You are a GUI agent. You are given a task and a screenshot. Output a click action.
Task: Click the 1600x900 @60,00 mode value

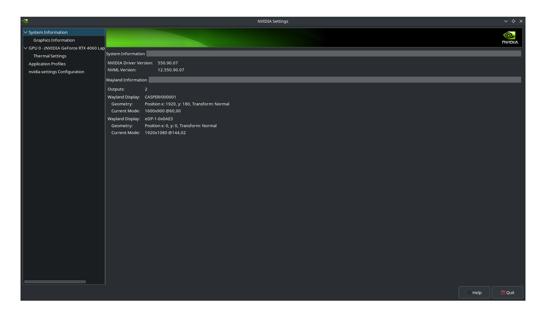point(163,111)
